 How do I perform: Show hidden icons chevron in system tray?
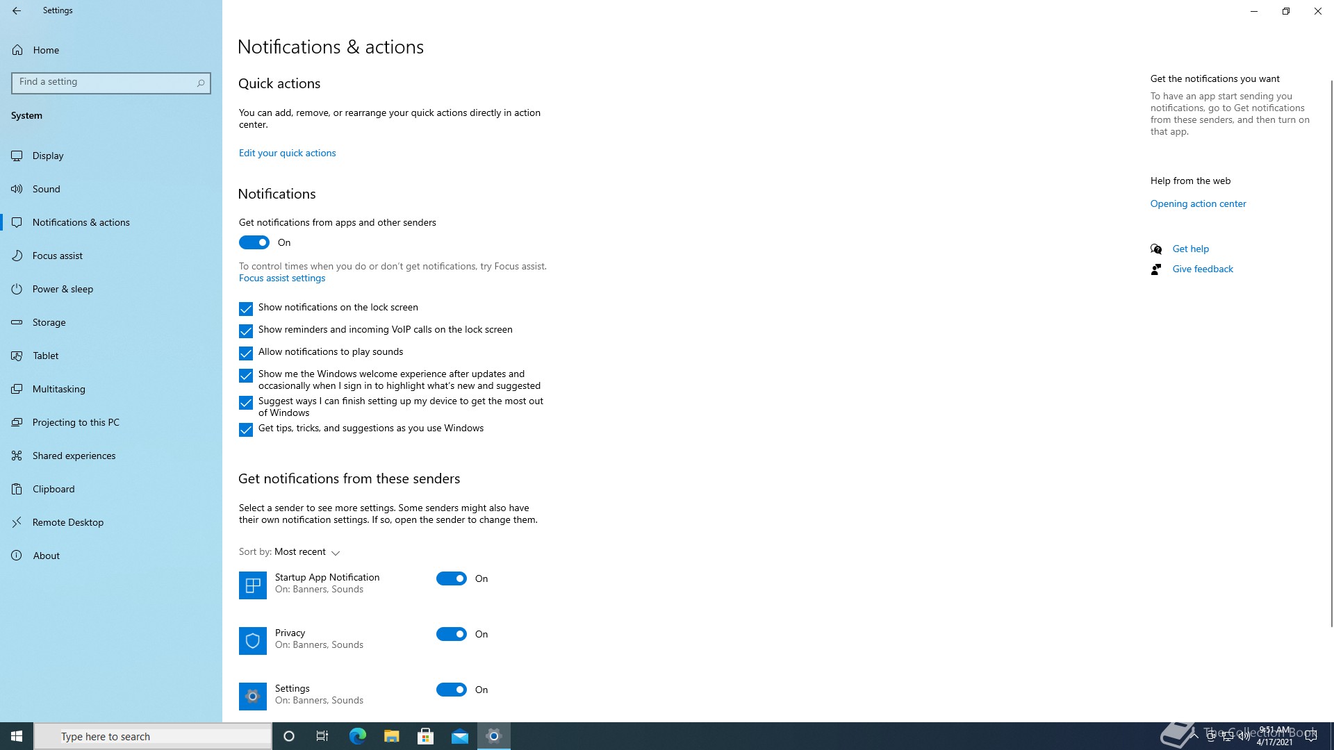coord(1194,737)
